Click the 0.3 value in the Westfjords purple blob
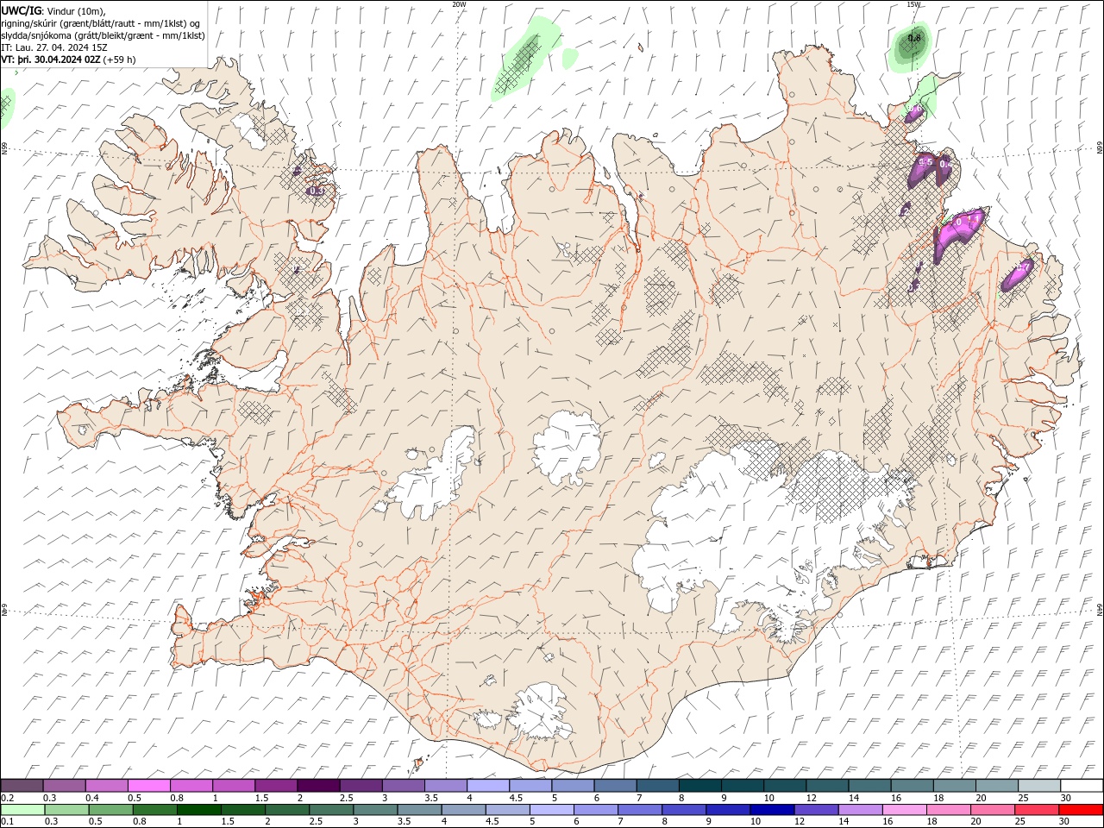1104x828 pixels. click(x=316, y=191)
